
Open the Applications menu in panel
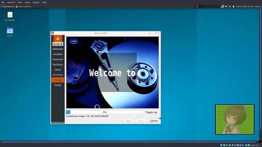[x=7, y=7]
